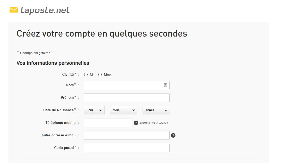
Task: Click the Code postal input field
Action: pos(127,148)
